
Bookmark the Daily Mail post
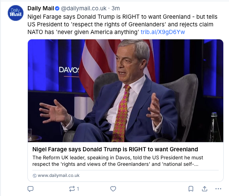pos(191,189)
